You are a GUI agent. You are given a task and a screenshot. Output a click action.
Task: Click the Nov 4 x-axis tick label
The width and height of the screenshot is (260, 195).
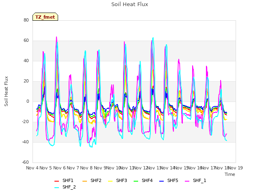32,168
